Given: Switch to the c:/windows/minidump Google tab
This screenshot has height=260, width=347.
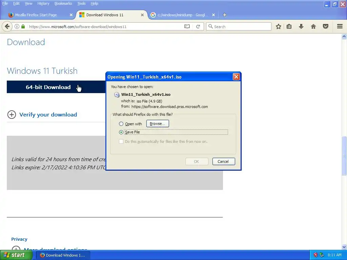Looking at the screenshot, I should point(183,15).
